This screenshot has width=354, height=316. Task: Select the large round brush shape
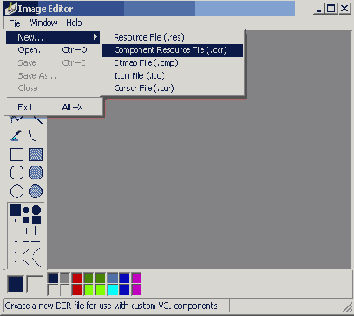(x=36, y=210)
